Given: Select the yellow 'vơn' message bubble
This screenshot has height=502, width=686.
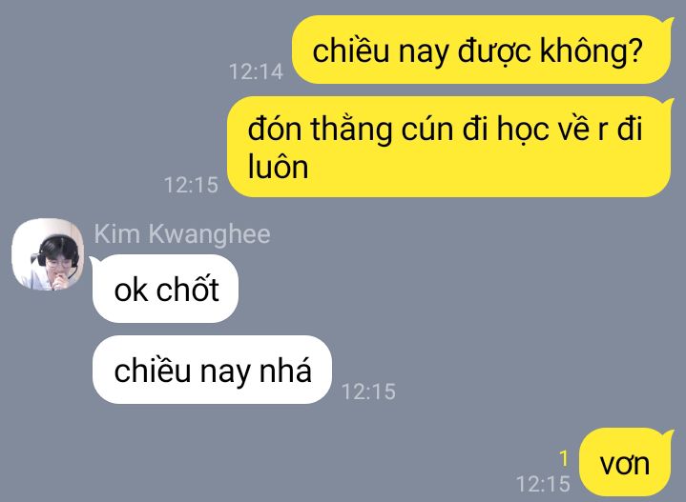Looking at the screenshot, I should (x=625, y=462).
